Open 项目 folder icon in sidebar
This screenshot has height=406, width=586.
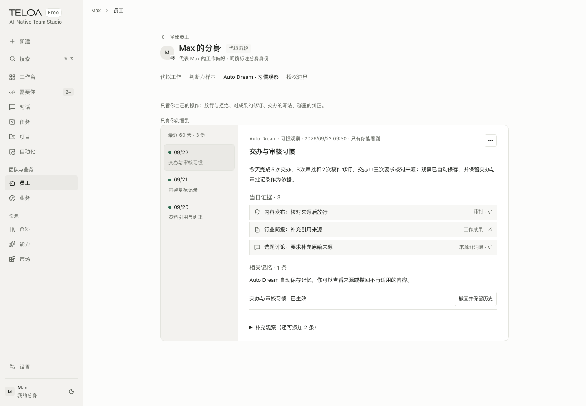click(12, 137)
